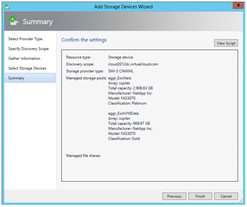Click the Managed file shares label
This screenshot has width=247, height=207.
pyautogui.click(x=84, y=155)
